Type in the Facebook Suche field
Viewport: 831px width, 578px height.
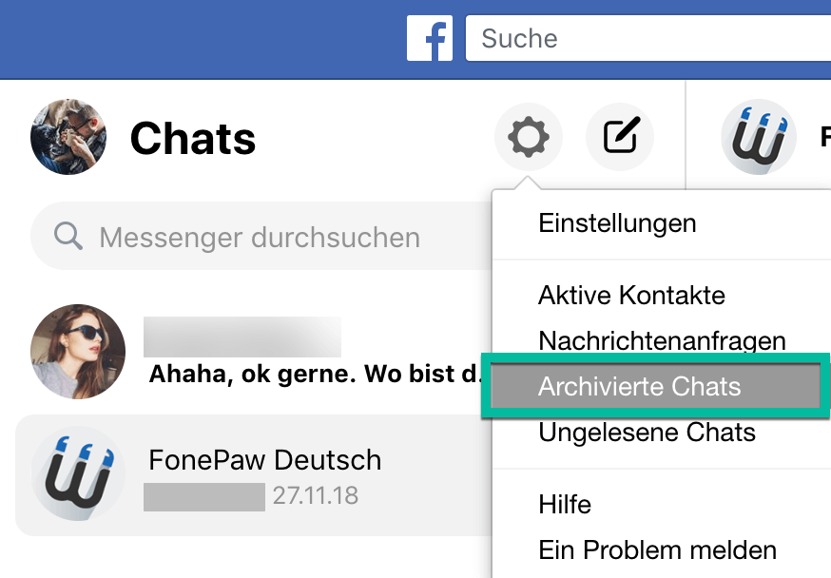[x=647, y=39]
